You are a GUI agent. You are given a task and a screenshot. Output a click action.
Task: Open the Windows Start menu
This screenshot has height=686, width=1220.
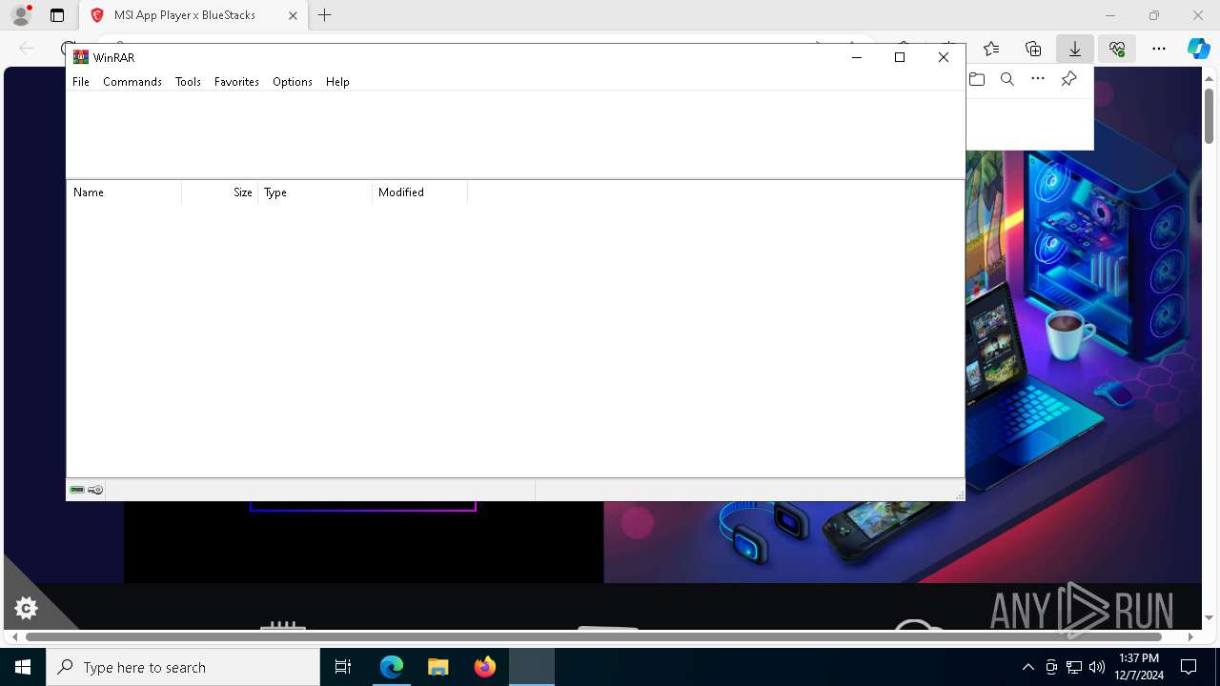[23, 667]
